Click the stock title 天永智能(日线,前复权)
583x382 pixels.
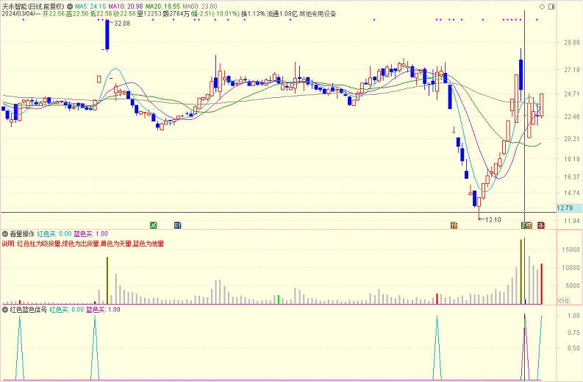click(x=34, y=7)
